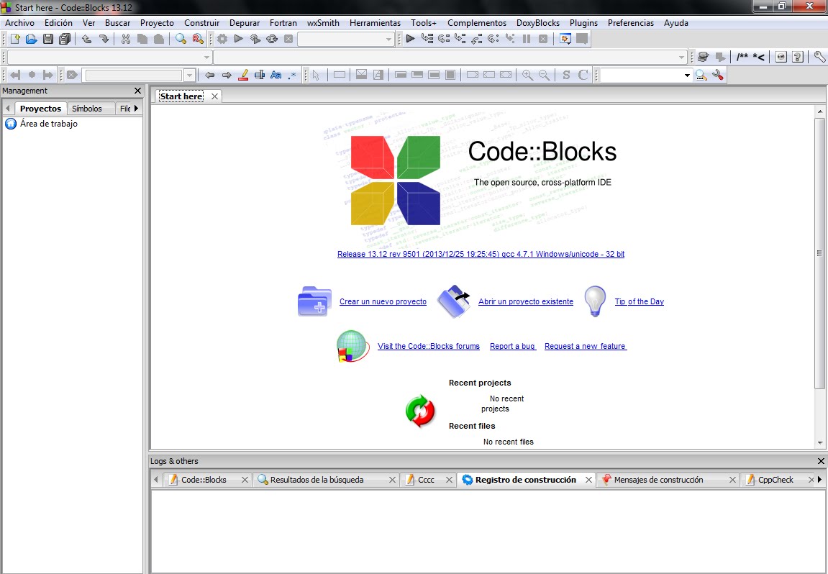Click the DoxyBlocks open CHM help icon

pos(798,57)
